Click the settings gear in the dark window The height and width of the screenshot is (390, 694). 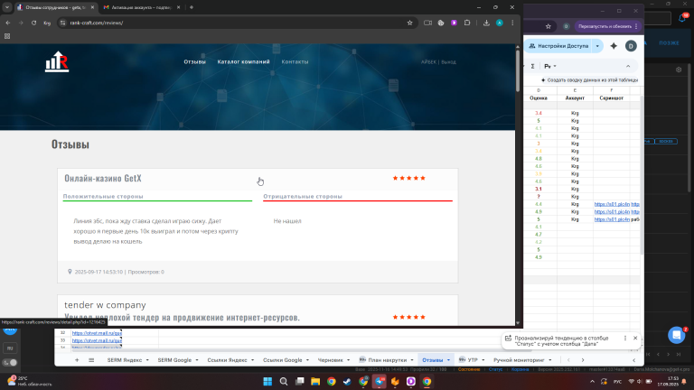[679, 70]
